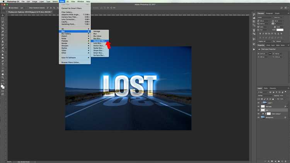The width and height of the screenshot is (290, 163).
Task: Choose Gaussian Blur from the Blur submenu
Action: [x=100, y=41]
